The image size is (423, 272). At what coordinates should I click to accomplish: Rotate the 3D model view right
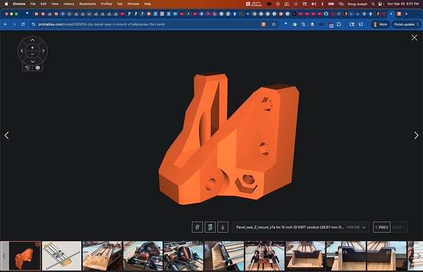point(43,51)
